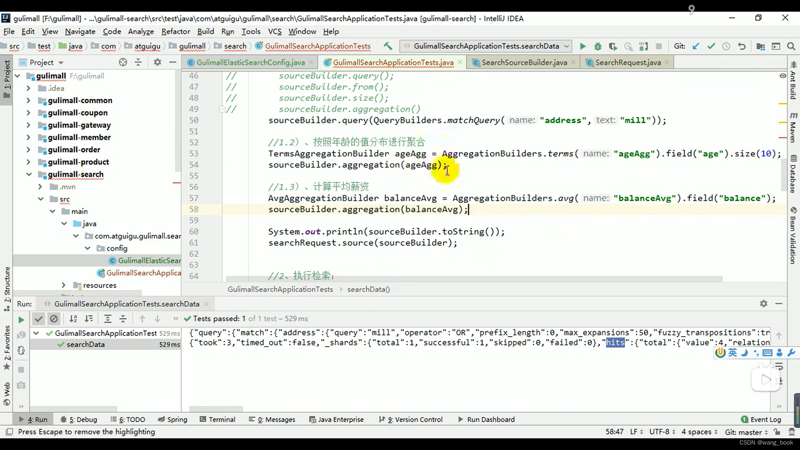
Task: Expand the GulimallSearchApplicationTest tree node
Action: coord(36,333)
